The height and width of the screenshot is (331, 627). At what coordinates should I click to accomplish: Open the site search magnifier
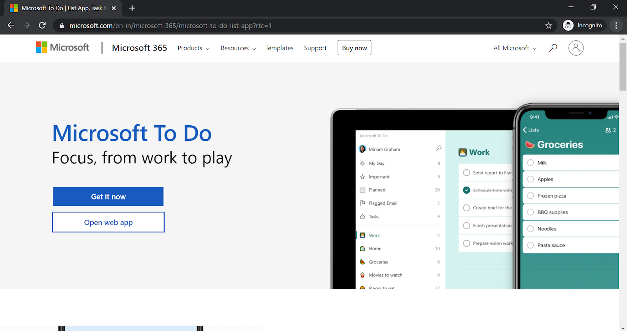click(553, 48)
